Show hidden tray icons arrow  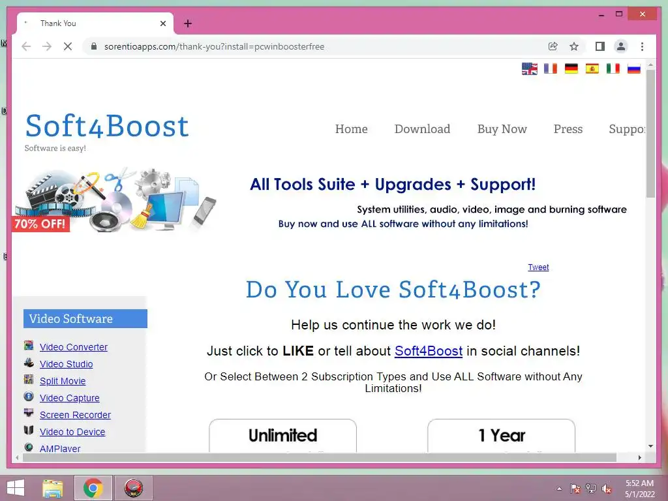tap(559, 489)
